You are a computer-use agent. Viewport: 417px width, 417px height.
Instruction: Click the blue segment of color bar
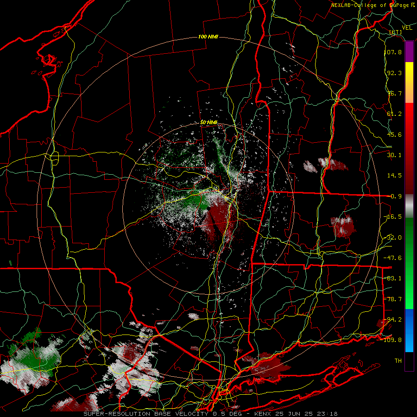click(x=409, y=330)
